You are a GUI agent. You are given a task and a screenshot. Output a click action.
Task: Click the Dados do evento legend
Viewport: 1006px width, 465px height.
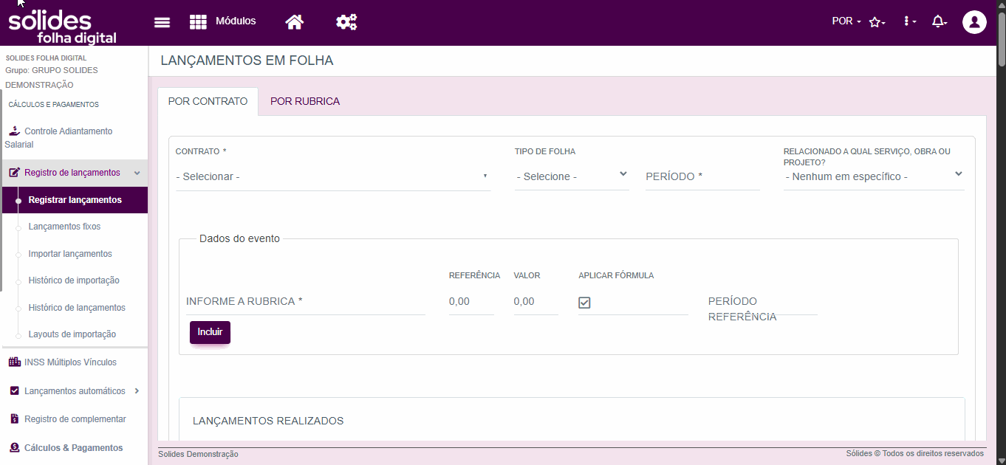click(x=239, y=238)
